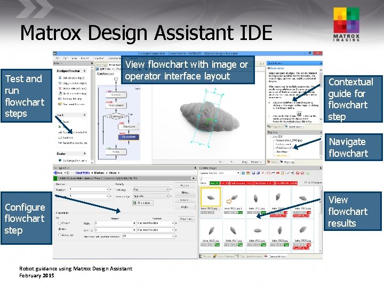Click the Cut selected step(s) scissors icon
The image size is (384, 288).
[60, 78]
